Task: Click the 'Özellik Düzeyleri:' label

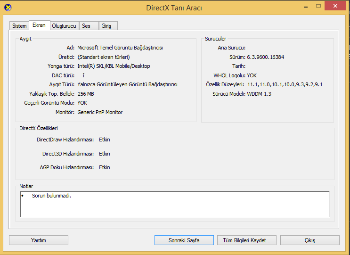Action: [x=225, y=85]
